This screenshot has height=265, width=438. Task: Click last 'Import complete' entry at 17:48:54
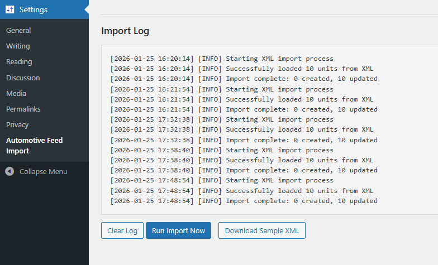(x=244, y=201)
